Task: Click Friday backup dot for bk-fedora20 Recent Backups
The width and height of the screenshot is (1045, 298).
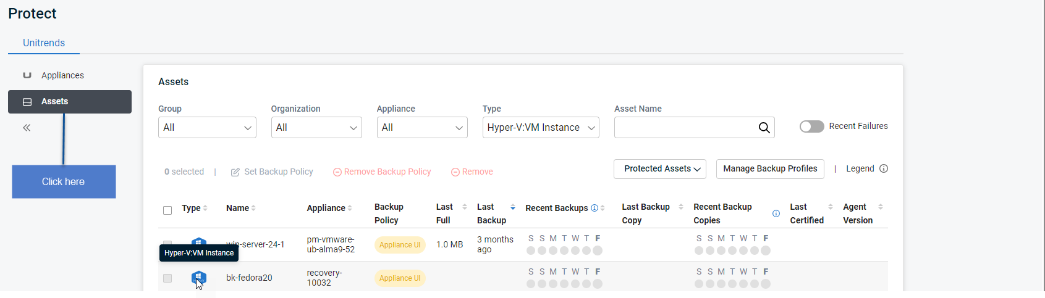Action: tap(598, 284)
